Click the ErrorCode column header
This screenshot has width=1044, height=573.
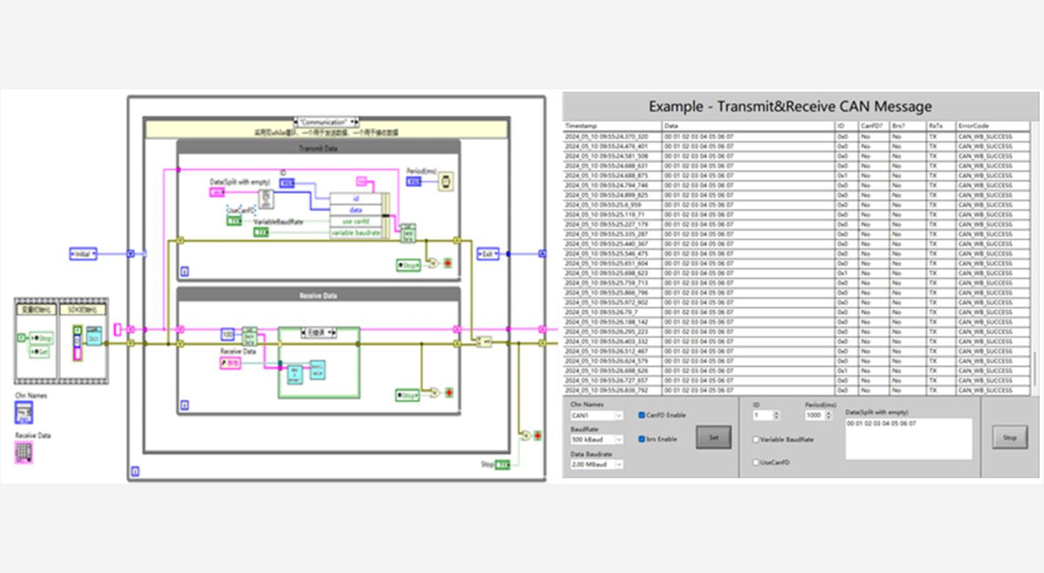[x=992, y=127]
